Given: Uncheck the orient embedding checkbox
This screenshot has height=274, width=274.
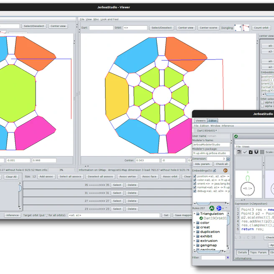Looking at the screenshot, I should (195, 184).
